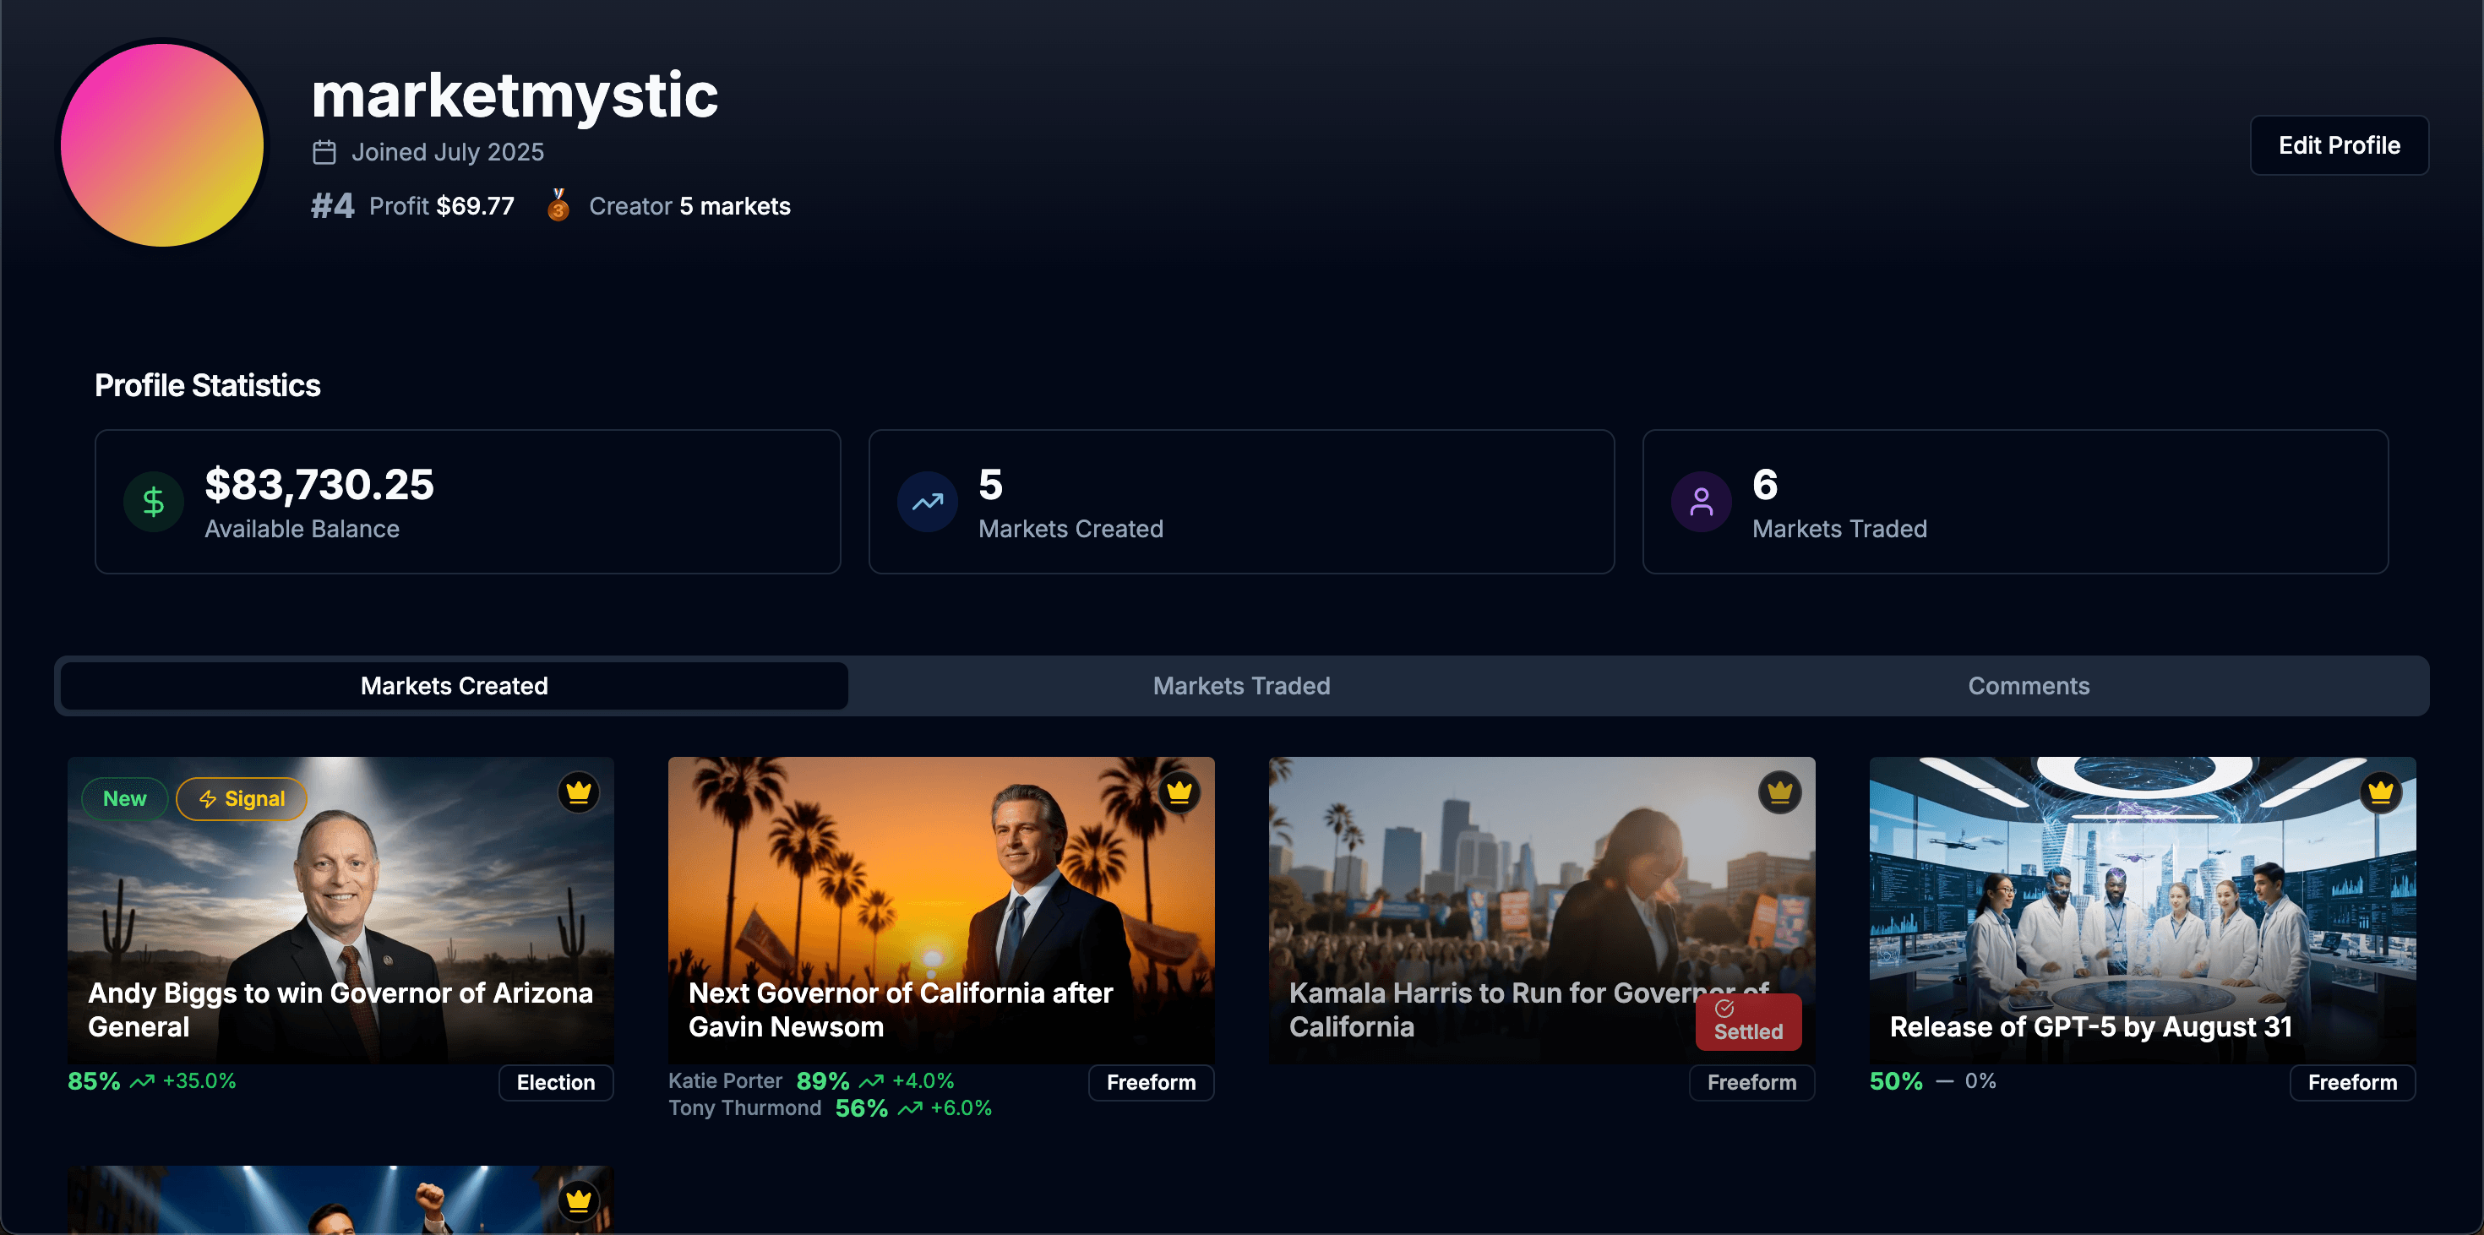Click Freeform tag under GPT-5 card
This screenshot has width=2484, height=1235.
click(2352, 1082)
